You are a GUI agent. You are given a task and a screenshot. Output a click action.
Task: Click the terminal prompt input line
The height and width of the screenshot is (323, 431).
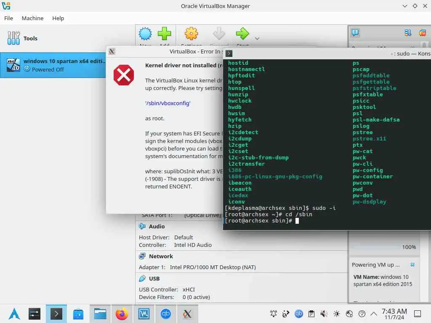327,220
